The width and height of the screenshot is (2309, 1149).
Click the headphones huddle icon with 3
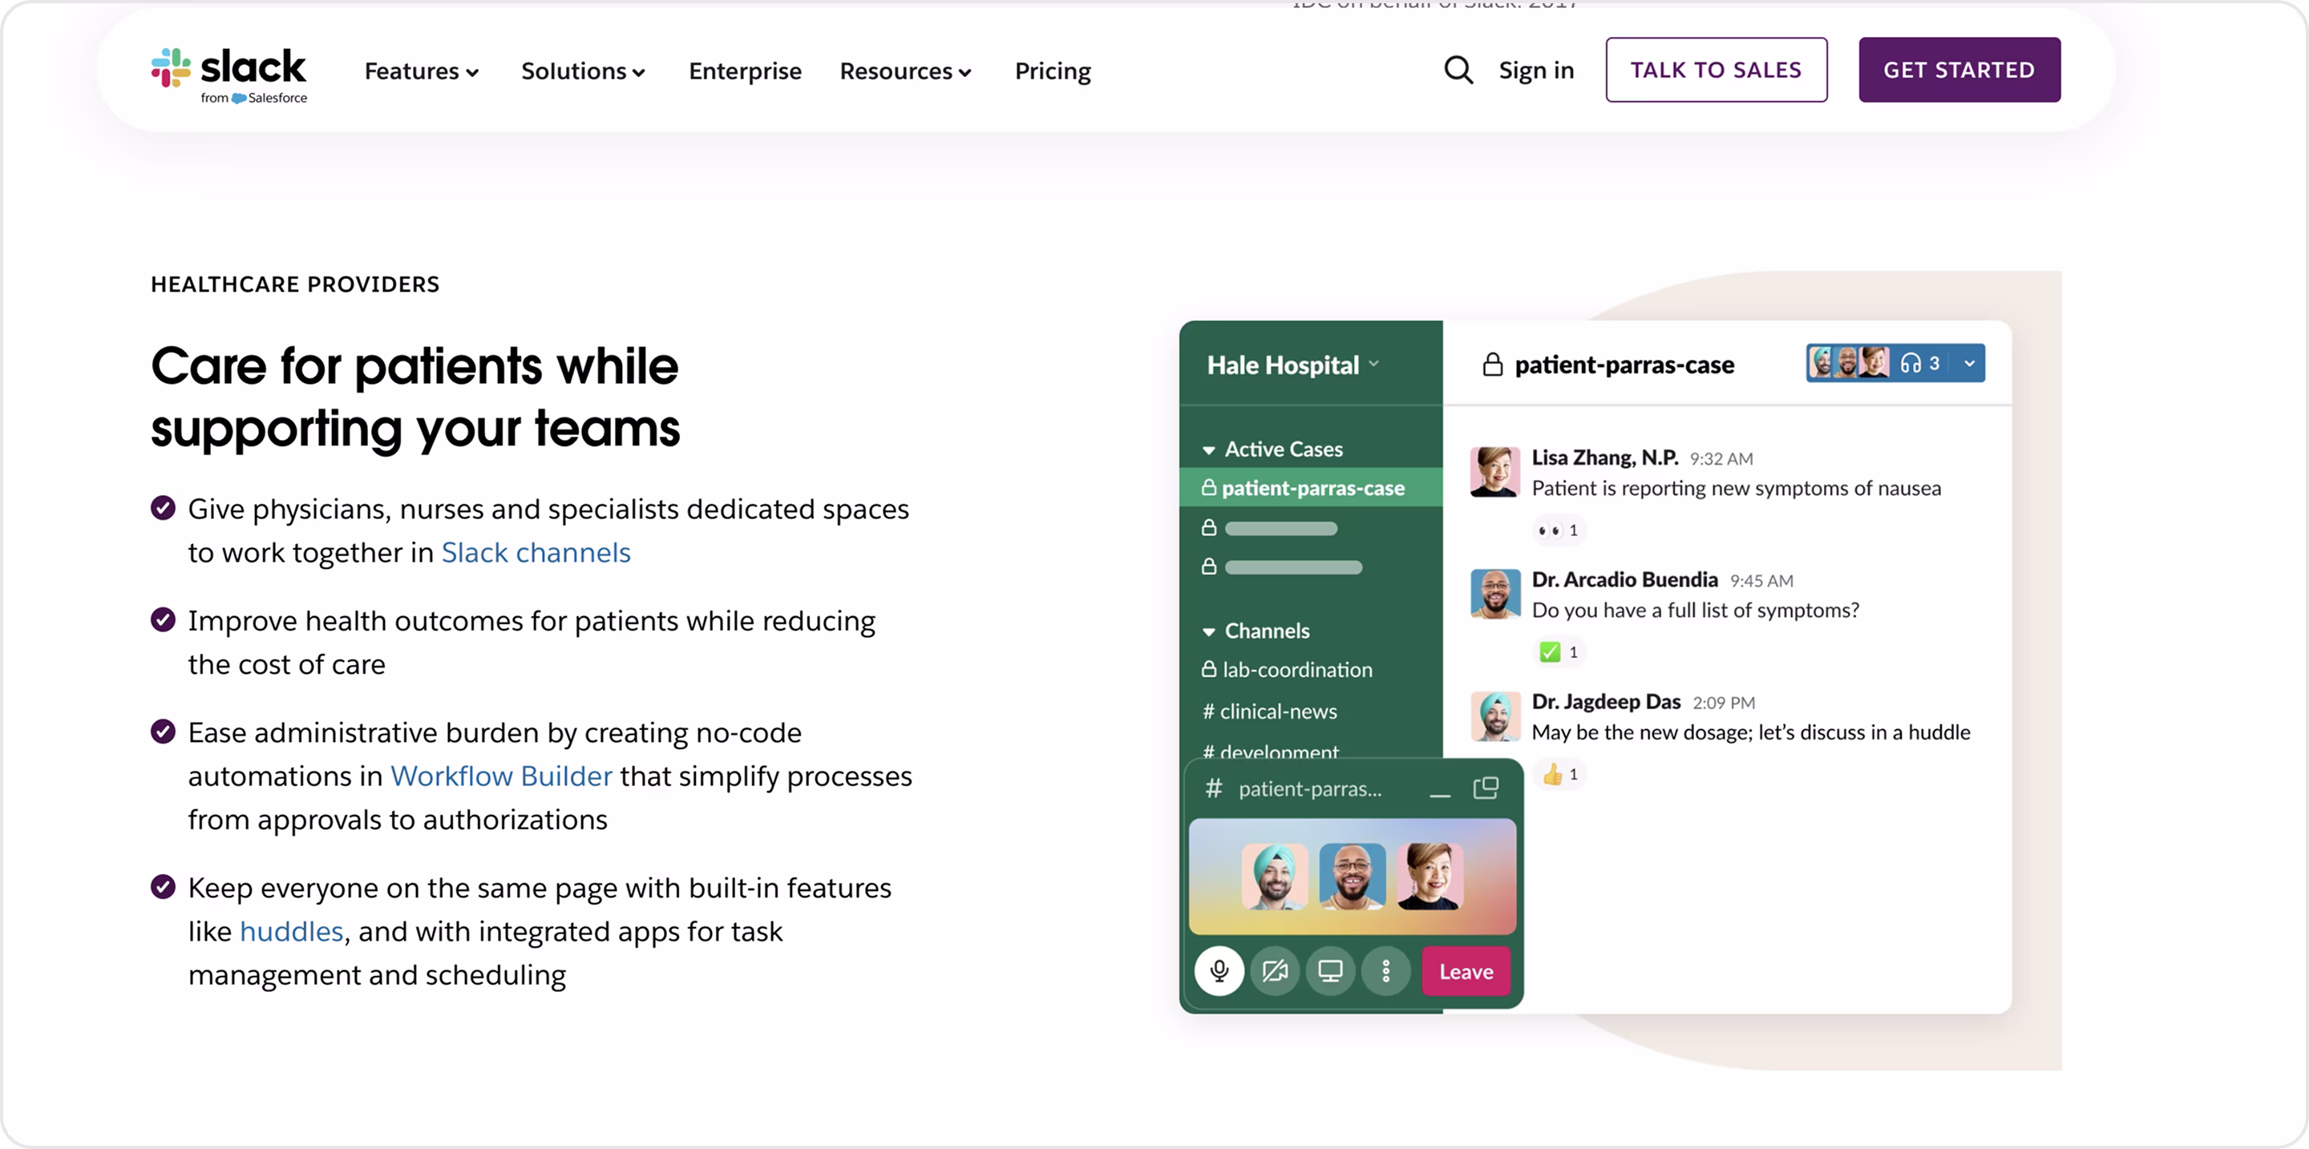coord(1920,363)
